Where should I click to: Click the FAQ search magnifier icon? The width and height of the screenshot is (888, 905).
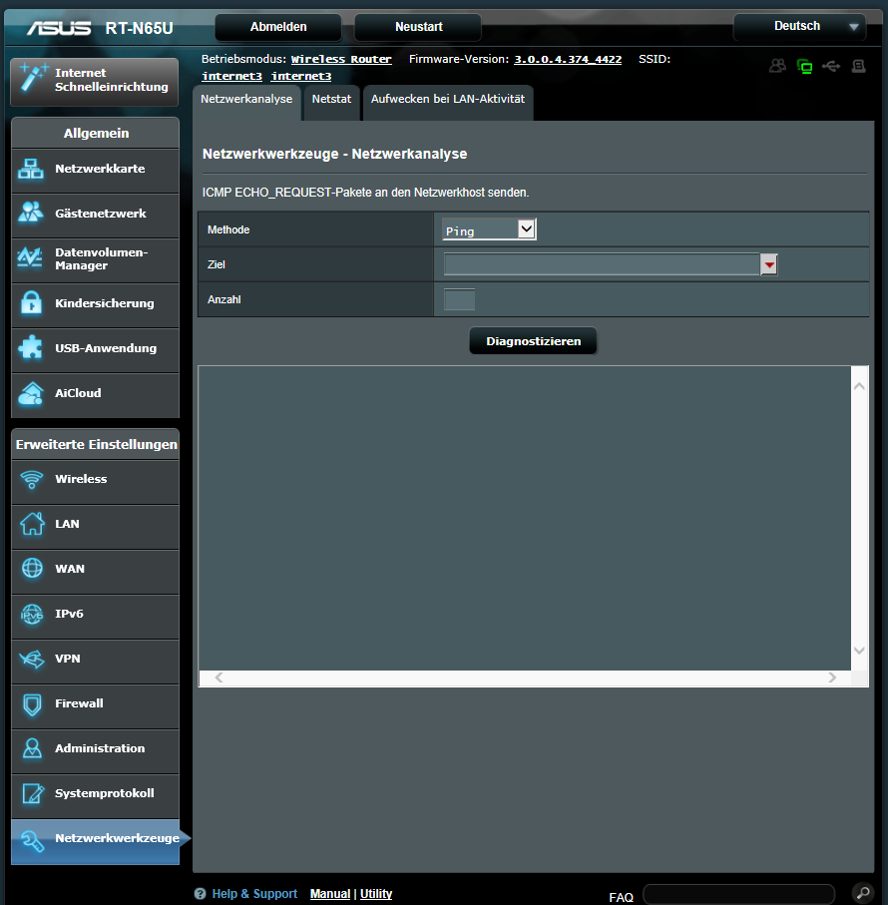pos(861,892)
